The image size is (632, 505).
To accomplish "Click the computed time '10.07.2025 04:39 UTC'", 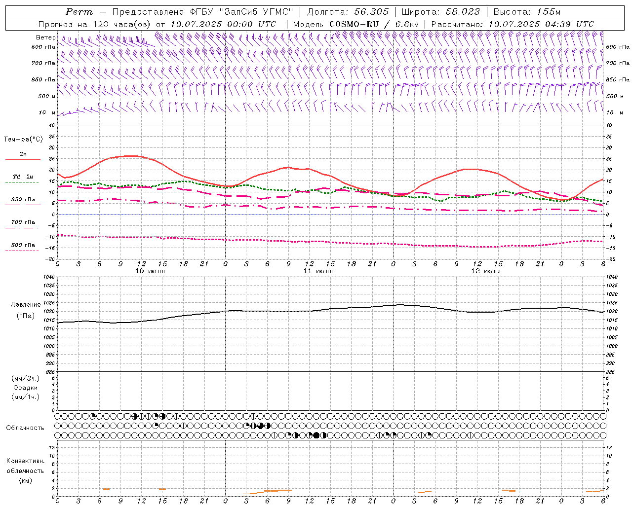I will (x=541, y=24).
